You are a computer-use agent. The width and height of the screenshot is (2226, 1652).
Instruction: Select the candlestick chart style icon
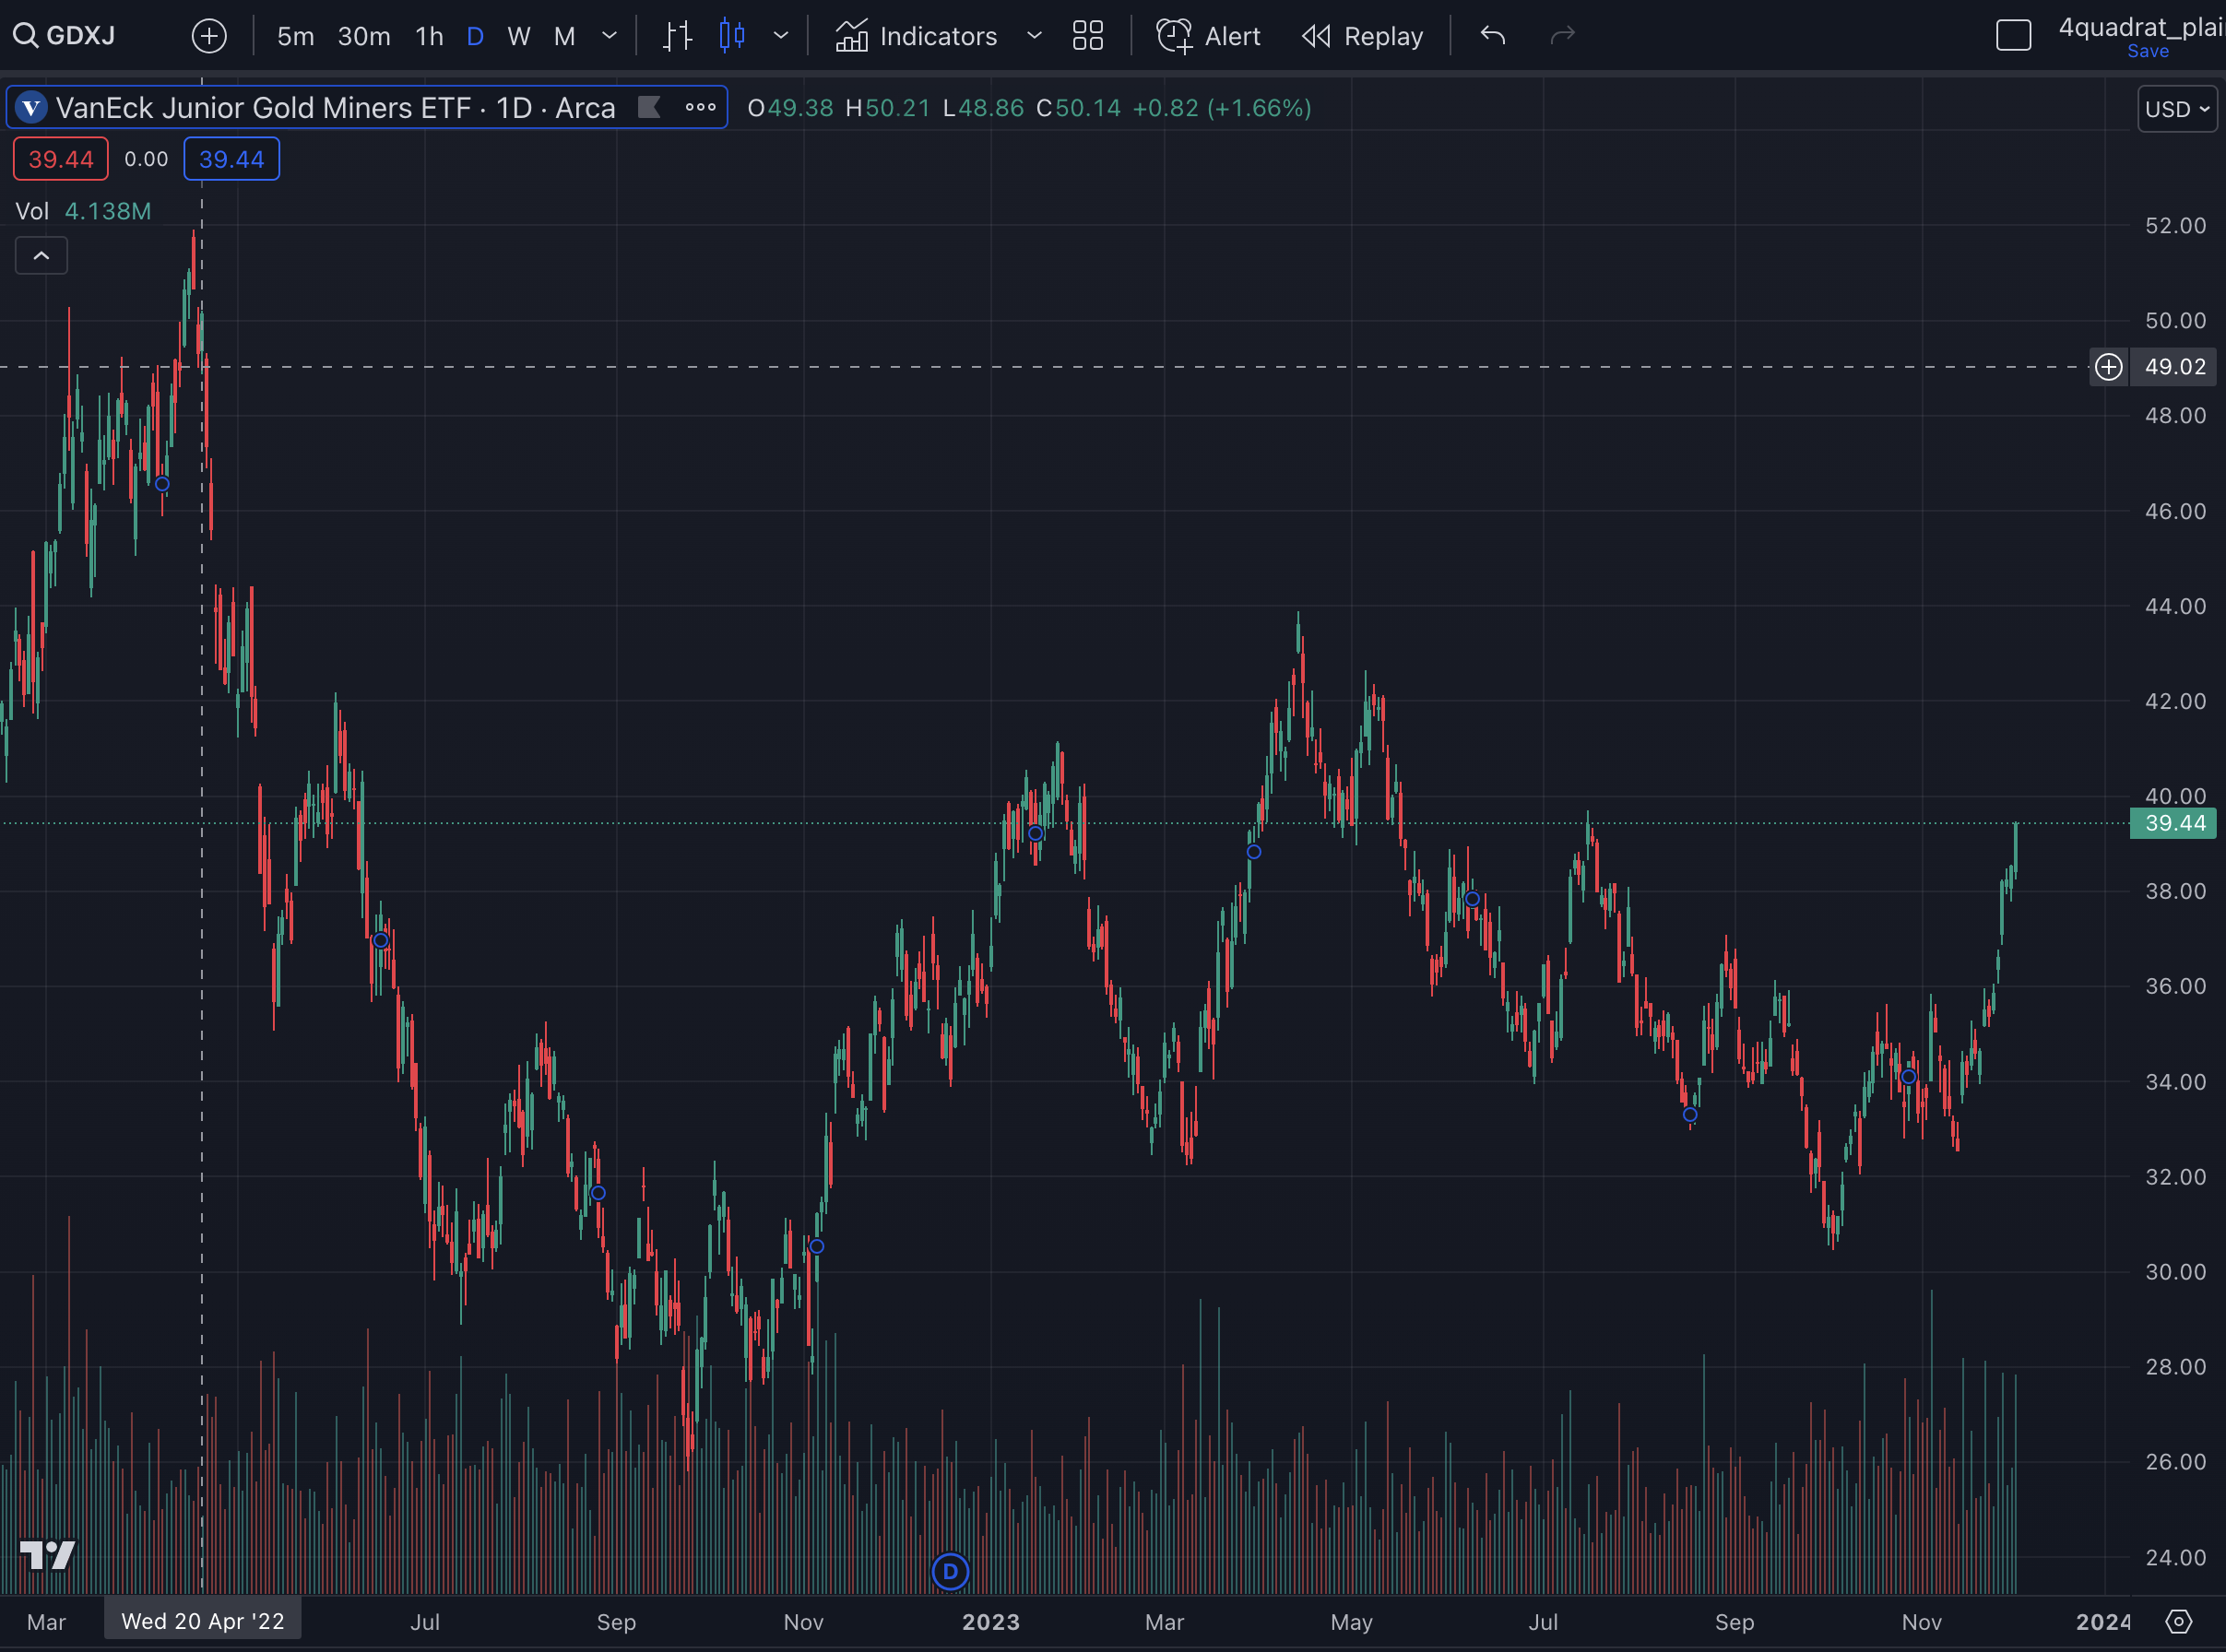point(732,37)
